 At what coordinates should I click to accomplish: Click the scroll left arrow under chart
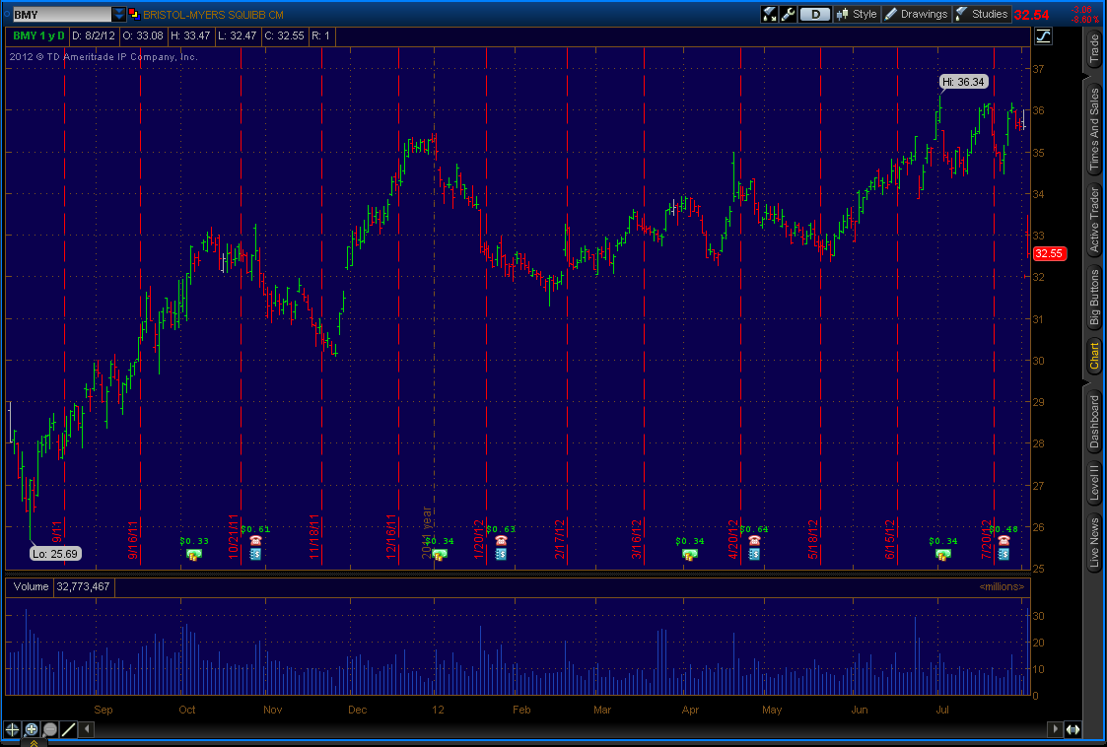pyautogui.click(x=88, y=728)
